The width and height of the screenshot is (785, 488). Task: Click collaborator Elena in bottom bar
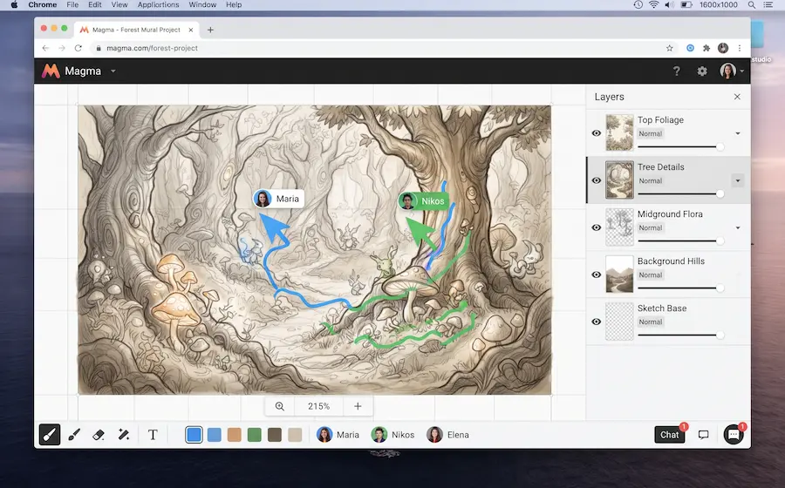448,435
